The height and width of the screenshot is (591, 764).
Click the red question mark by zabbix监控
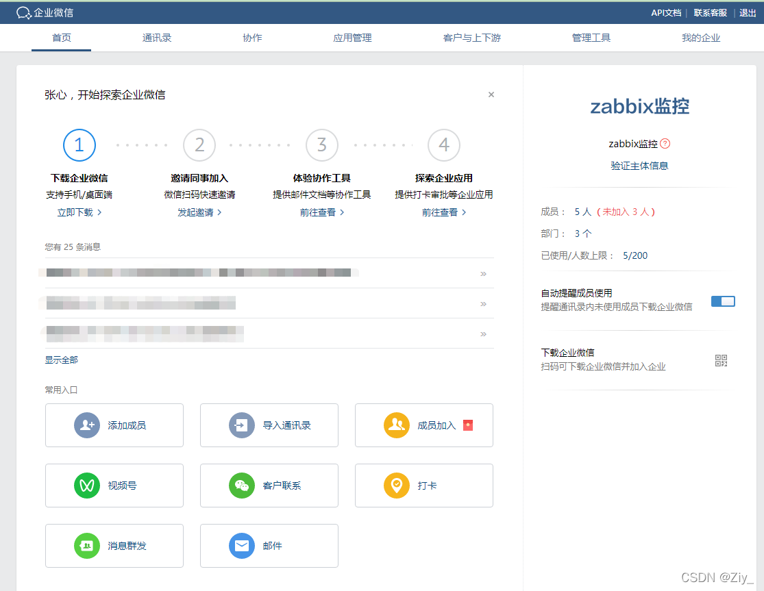(x=665, y=144)
